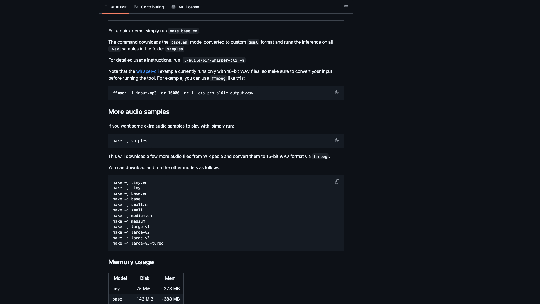Click the '75 MiB' table cell

coord(145,289)
